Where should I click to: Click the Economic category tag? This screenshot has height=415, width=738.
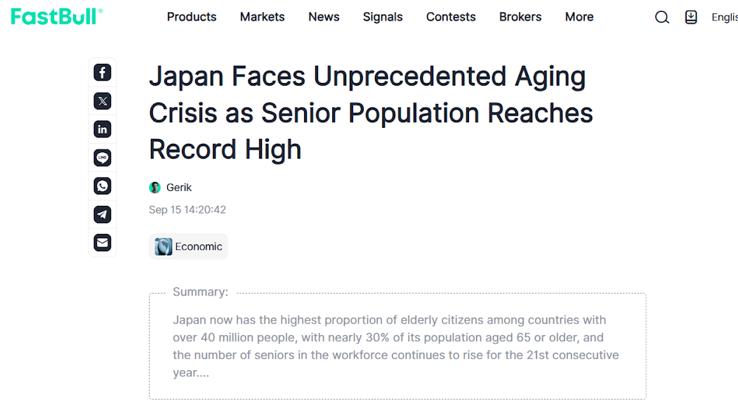click(189, 246)
